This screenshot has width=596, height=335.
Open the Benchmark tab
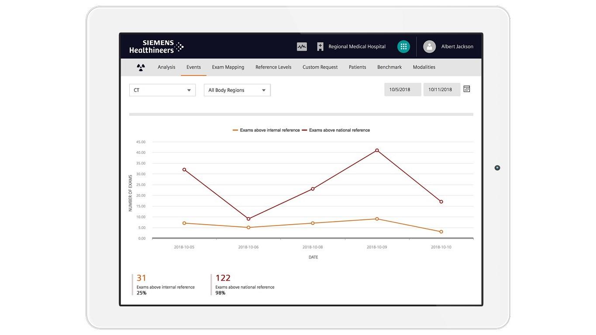pyautogui.click(x=389, y=67)
